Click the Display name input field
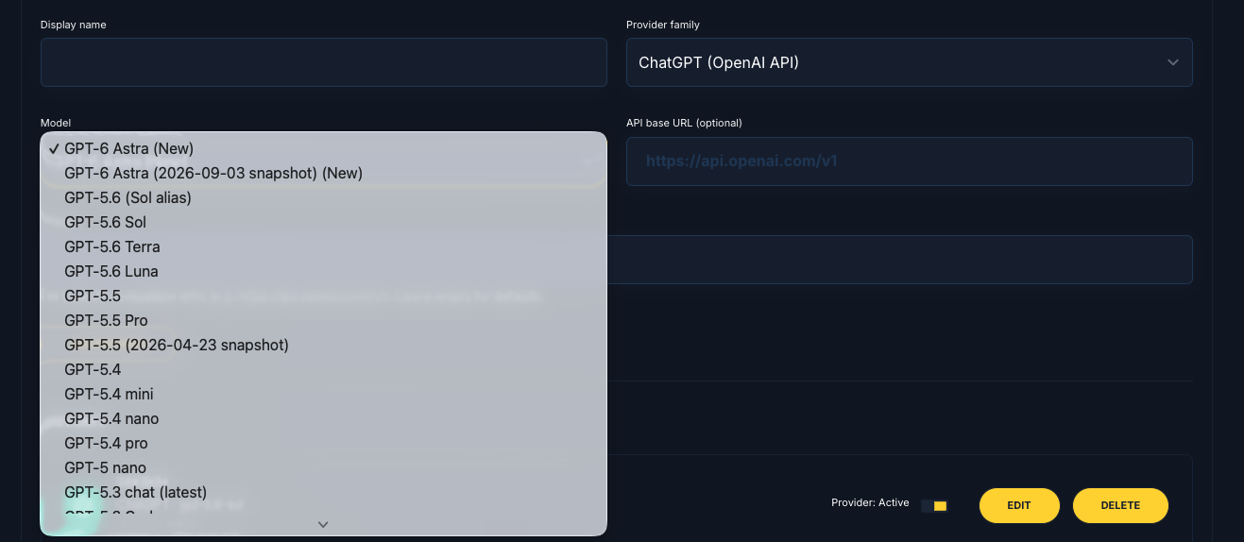This screenshot has width=1244, height=542. coord(323,62)
